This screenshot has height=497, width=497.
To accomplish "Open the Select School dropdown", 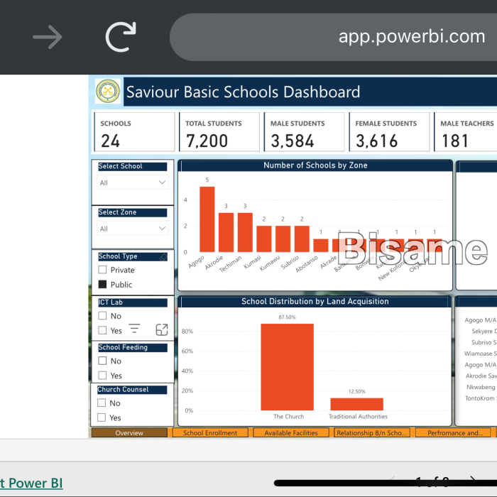I will click(133, 182).
